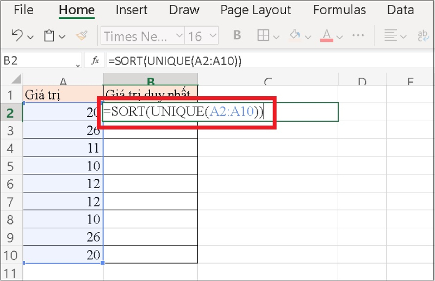Expand the Name Box dropdown arrow

(x=78, y=65)
